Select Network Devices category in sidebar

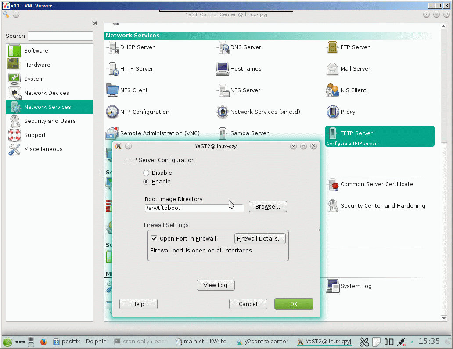(50, 93)
